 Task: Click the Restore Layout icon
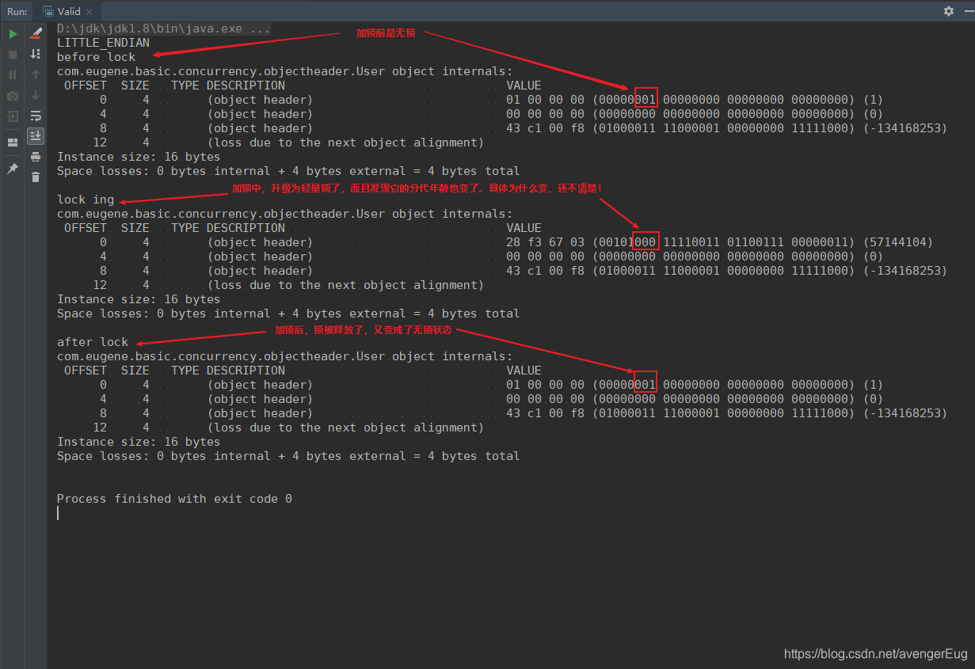[13, 143]
